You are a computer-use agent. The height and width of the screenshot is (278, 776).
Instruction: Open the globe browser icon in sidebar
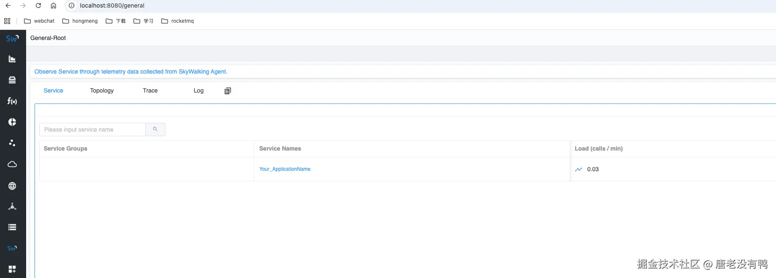(x=12, y=186)
